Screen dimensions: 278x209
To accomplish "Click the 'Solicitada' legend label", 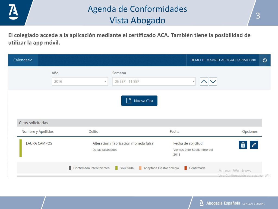I will pos(127,168).
